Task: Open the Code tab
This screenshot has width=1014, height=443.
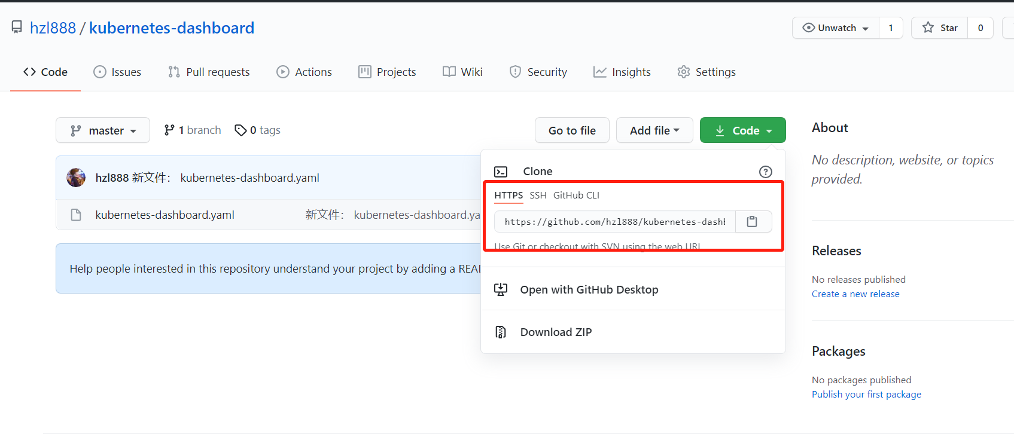Action: click(45, 72)
